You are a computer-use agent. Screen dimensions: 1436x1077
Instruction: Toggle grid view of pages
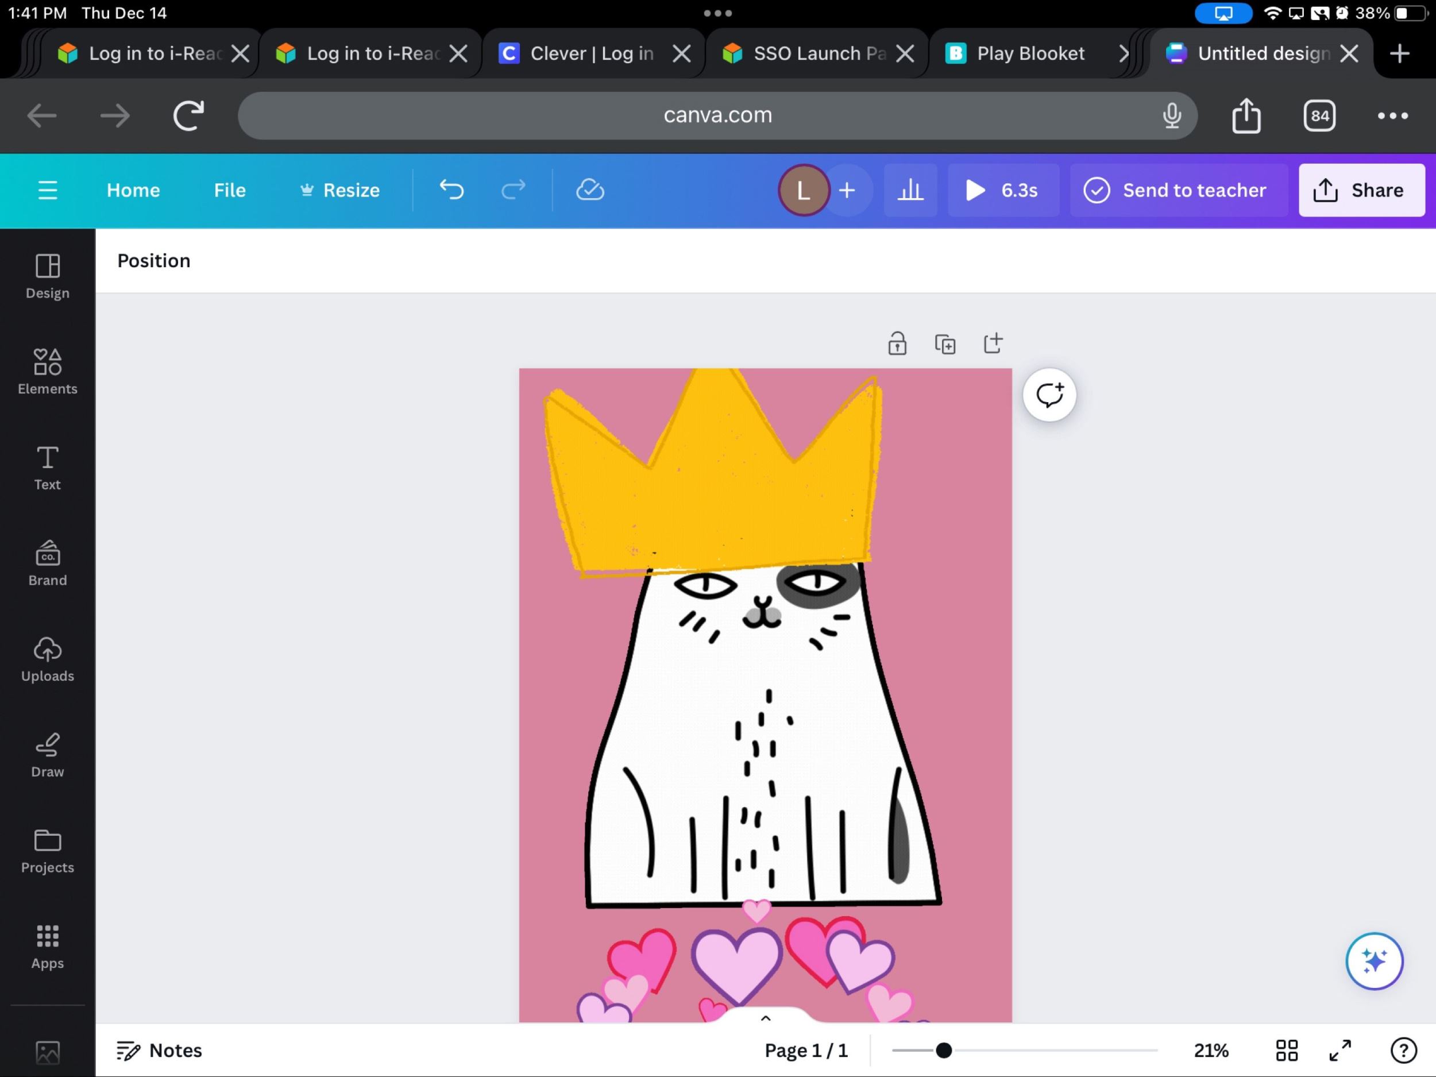[1286, 1050]
